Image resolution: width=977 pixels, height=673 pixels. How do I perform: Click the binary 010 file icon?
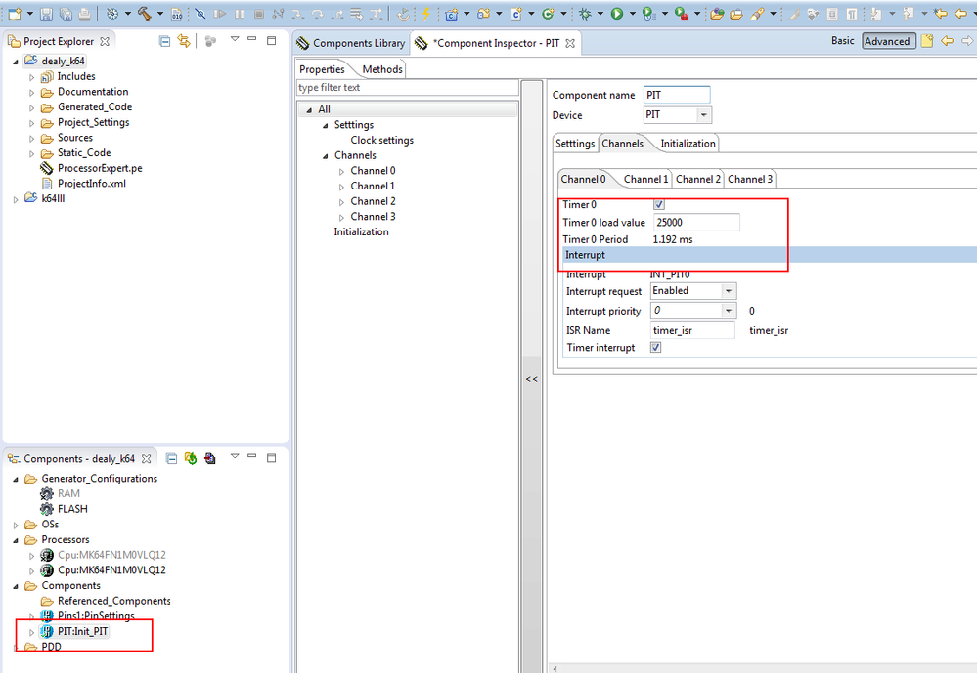click(x=176, y=13)
